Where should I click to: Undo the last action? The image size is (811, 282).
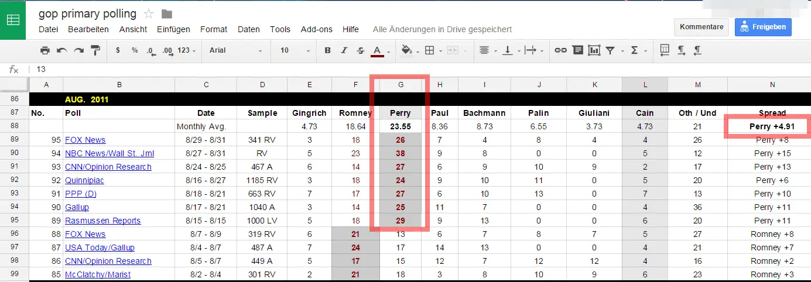(x=61, y=50)
